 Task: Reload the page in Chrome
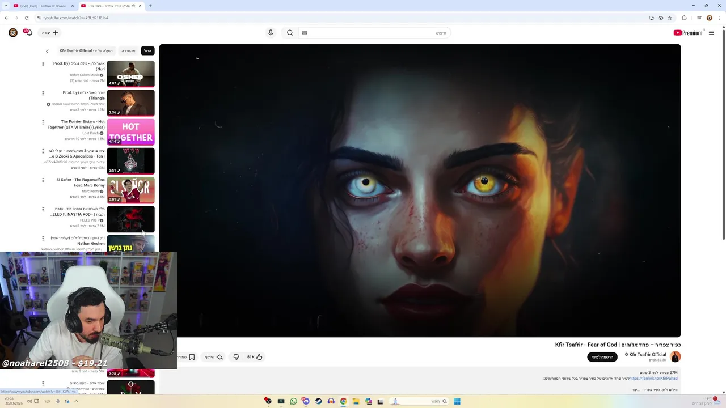pos(26,18)
